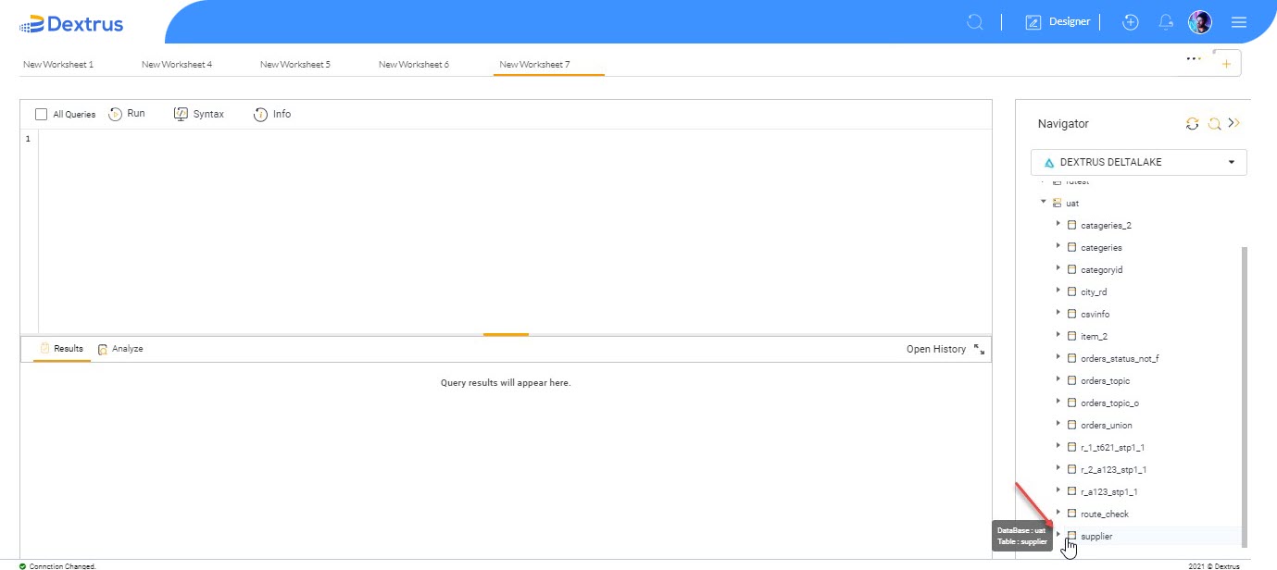
Task: Click the supplier table icon
Action: coord(1071,536)
